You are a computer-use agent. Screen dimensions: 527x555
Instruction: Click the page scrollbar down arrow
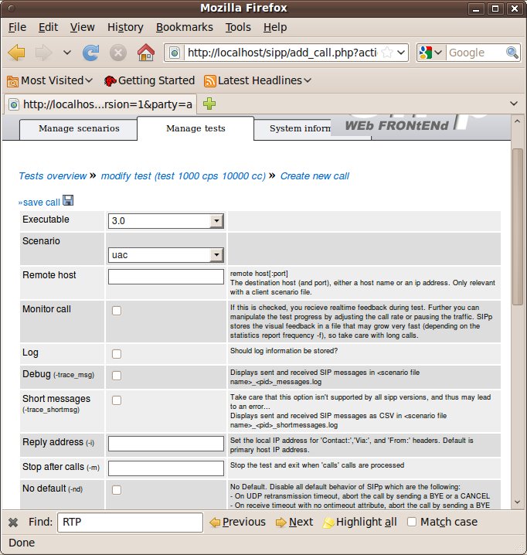tap(518, 502)
